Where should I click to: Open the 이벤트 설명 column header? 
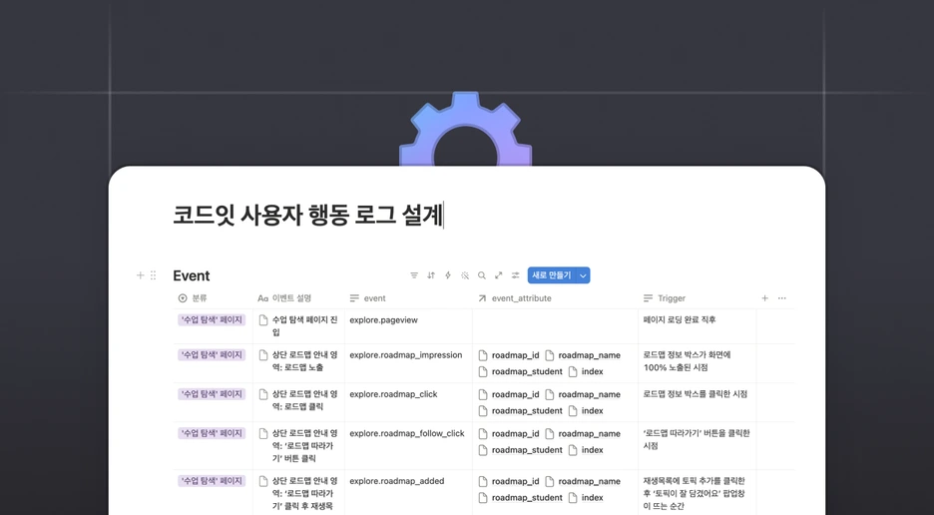pos(284,298)
